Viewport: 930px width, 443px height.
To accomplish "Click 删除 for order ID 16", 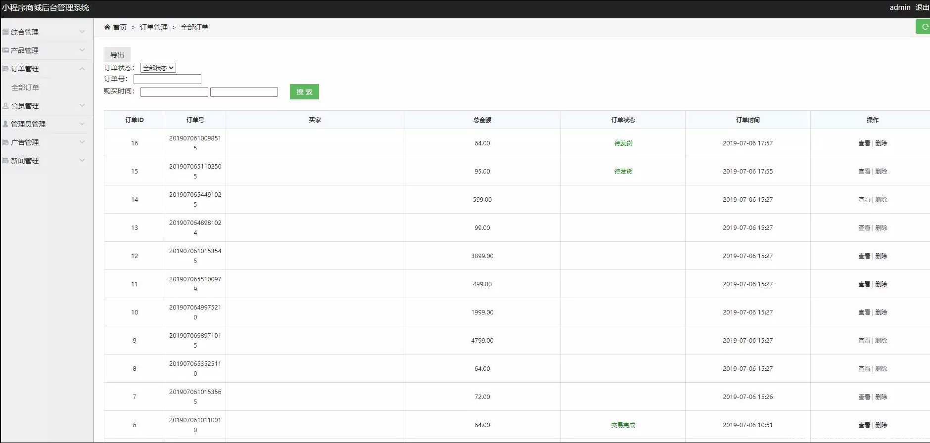I will [881, 143].
